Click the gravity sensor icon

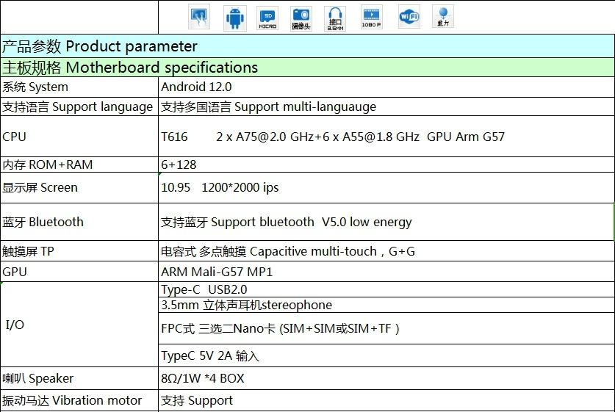443,16
